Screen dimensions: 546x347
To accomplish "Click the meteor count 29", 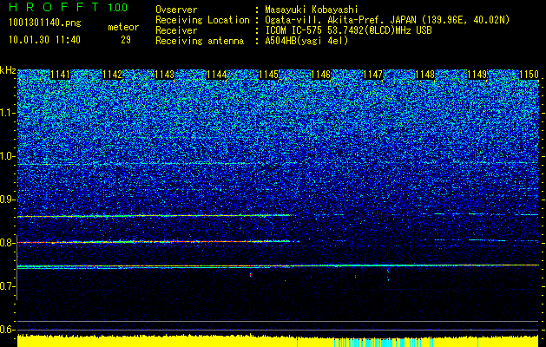I will 126,40.
